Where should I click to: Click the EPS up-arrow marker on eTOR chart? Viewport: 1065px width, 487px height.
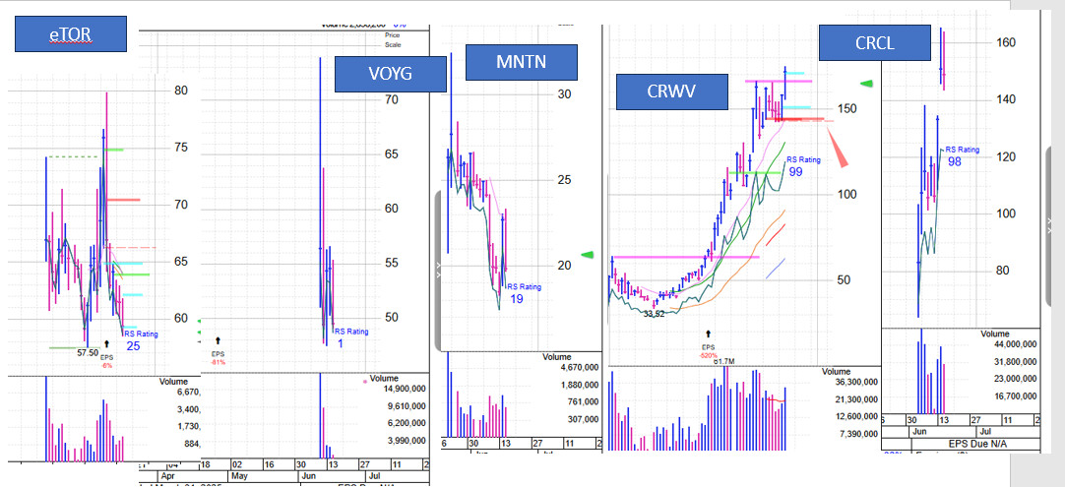106,344
